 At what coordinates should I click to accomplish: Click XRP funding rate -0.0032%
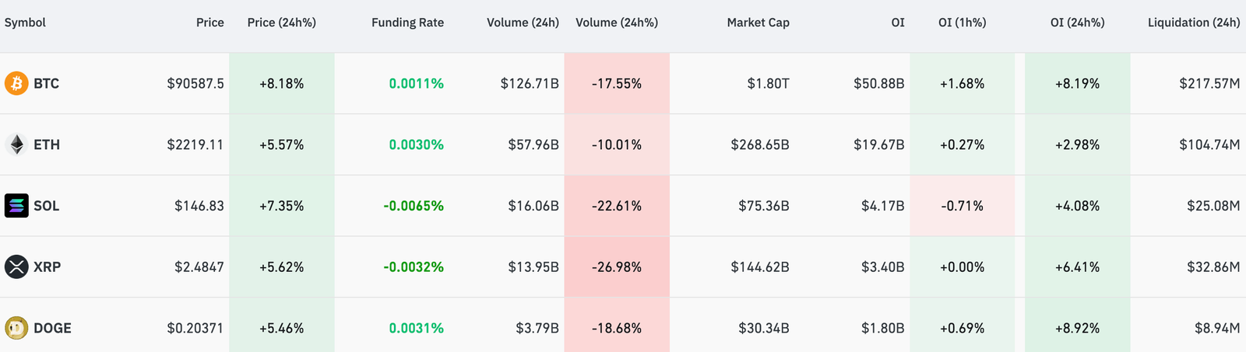(x=413, y=267)
